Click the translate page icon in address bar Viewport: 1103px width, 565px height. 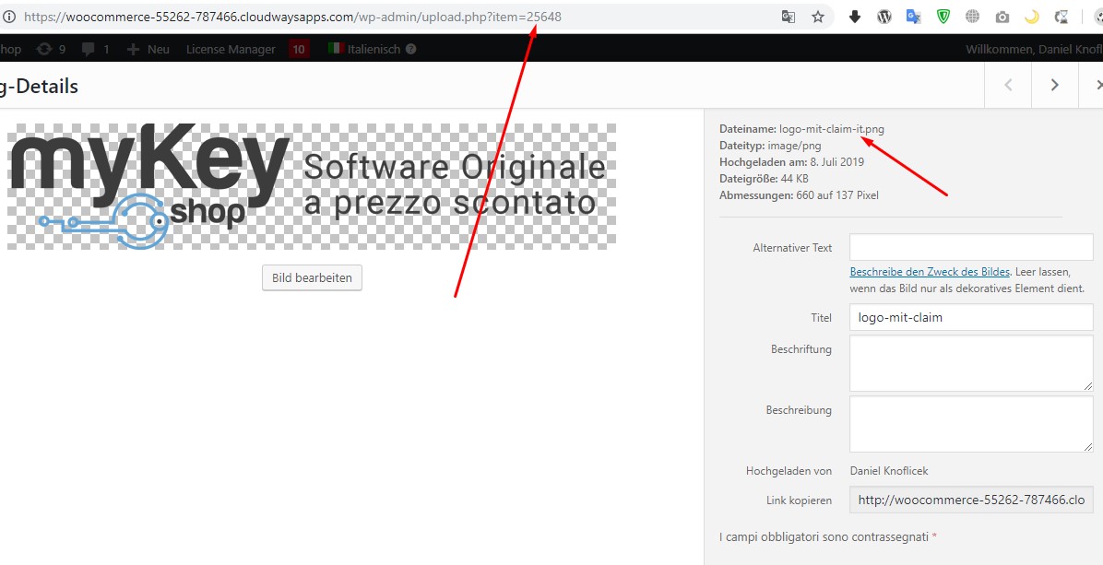789,17
